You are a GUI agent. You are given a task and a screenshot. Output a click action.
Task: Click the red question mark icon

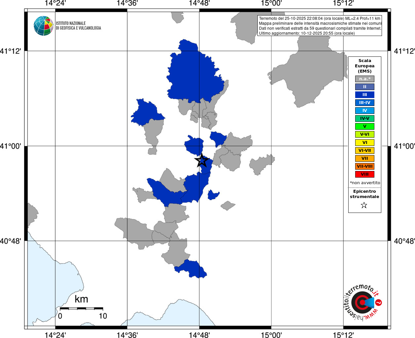(379, 302)
